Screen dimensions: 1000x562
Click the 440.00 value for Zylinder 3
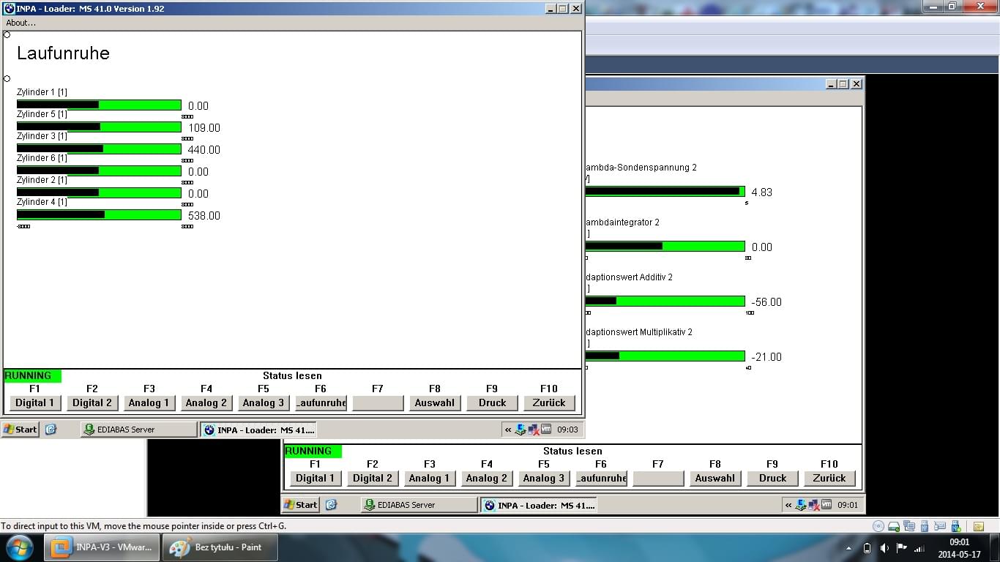[204, 150]
